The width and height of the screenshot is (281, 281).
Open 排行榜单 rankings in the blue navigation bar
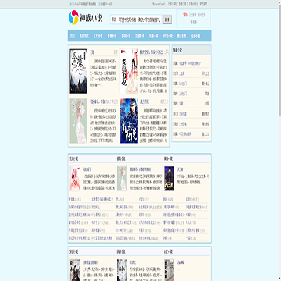(x=182, y=36)
